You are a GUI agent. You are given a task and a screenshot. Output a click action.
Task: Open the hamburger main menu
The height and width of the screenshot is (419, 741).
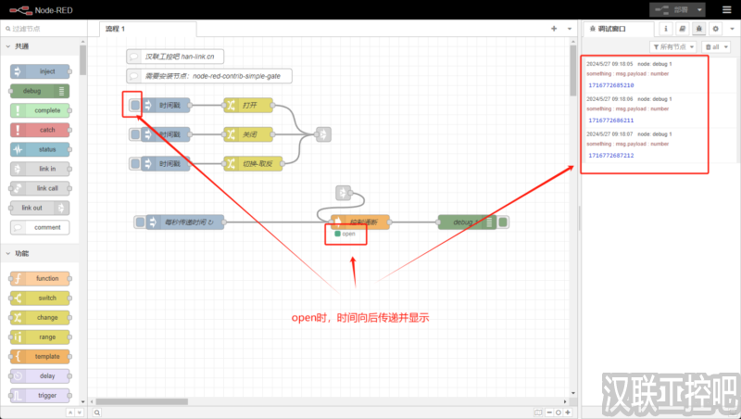coord(725,9)
